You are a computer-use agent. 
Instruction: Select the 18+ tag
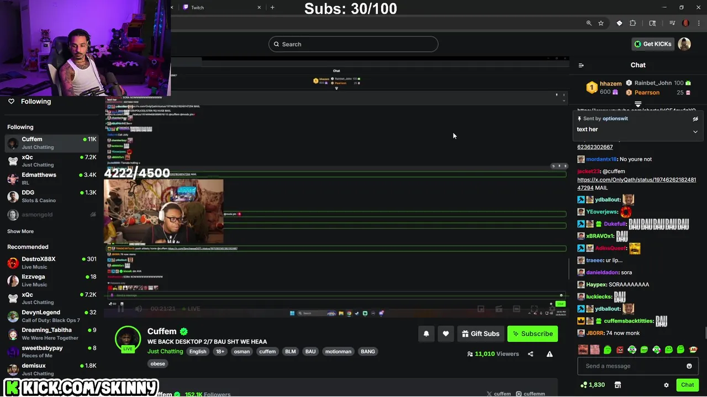(220, 351)
